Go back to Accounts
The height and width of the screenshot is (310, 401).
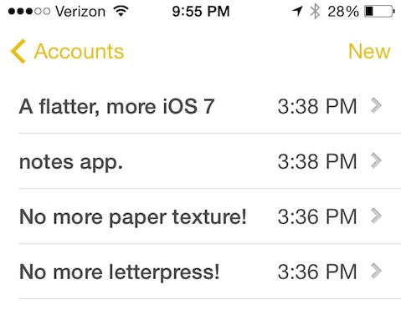click(67, 51)
